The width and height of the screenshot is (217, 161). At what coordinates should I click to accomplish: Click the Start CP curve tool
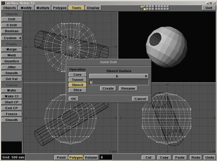click(11, 102)
